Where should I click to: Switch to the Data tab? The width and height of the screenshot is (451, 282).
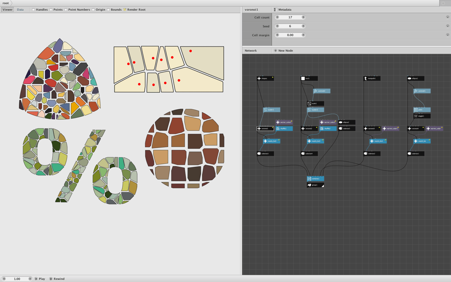coord(20,9)
